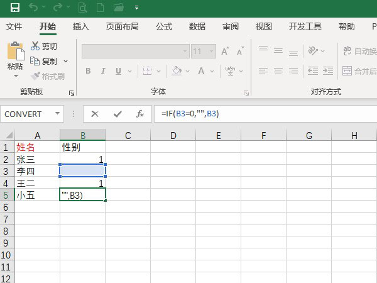This screenshot has height=283, width=377.
Task: Open the font name dropdown
Action: (185, 52)
